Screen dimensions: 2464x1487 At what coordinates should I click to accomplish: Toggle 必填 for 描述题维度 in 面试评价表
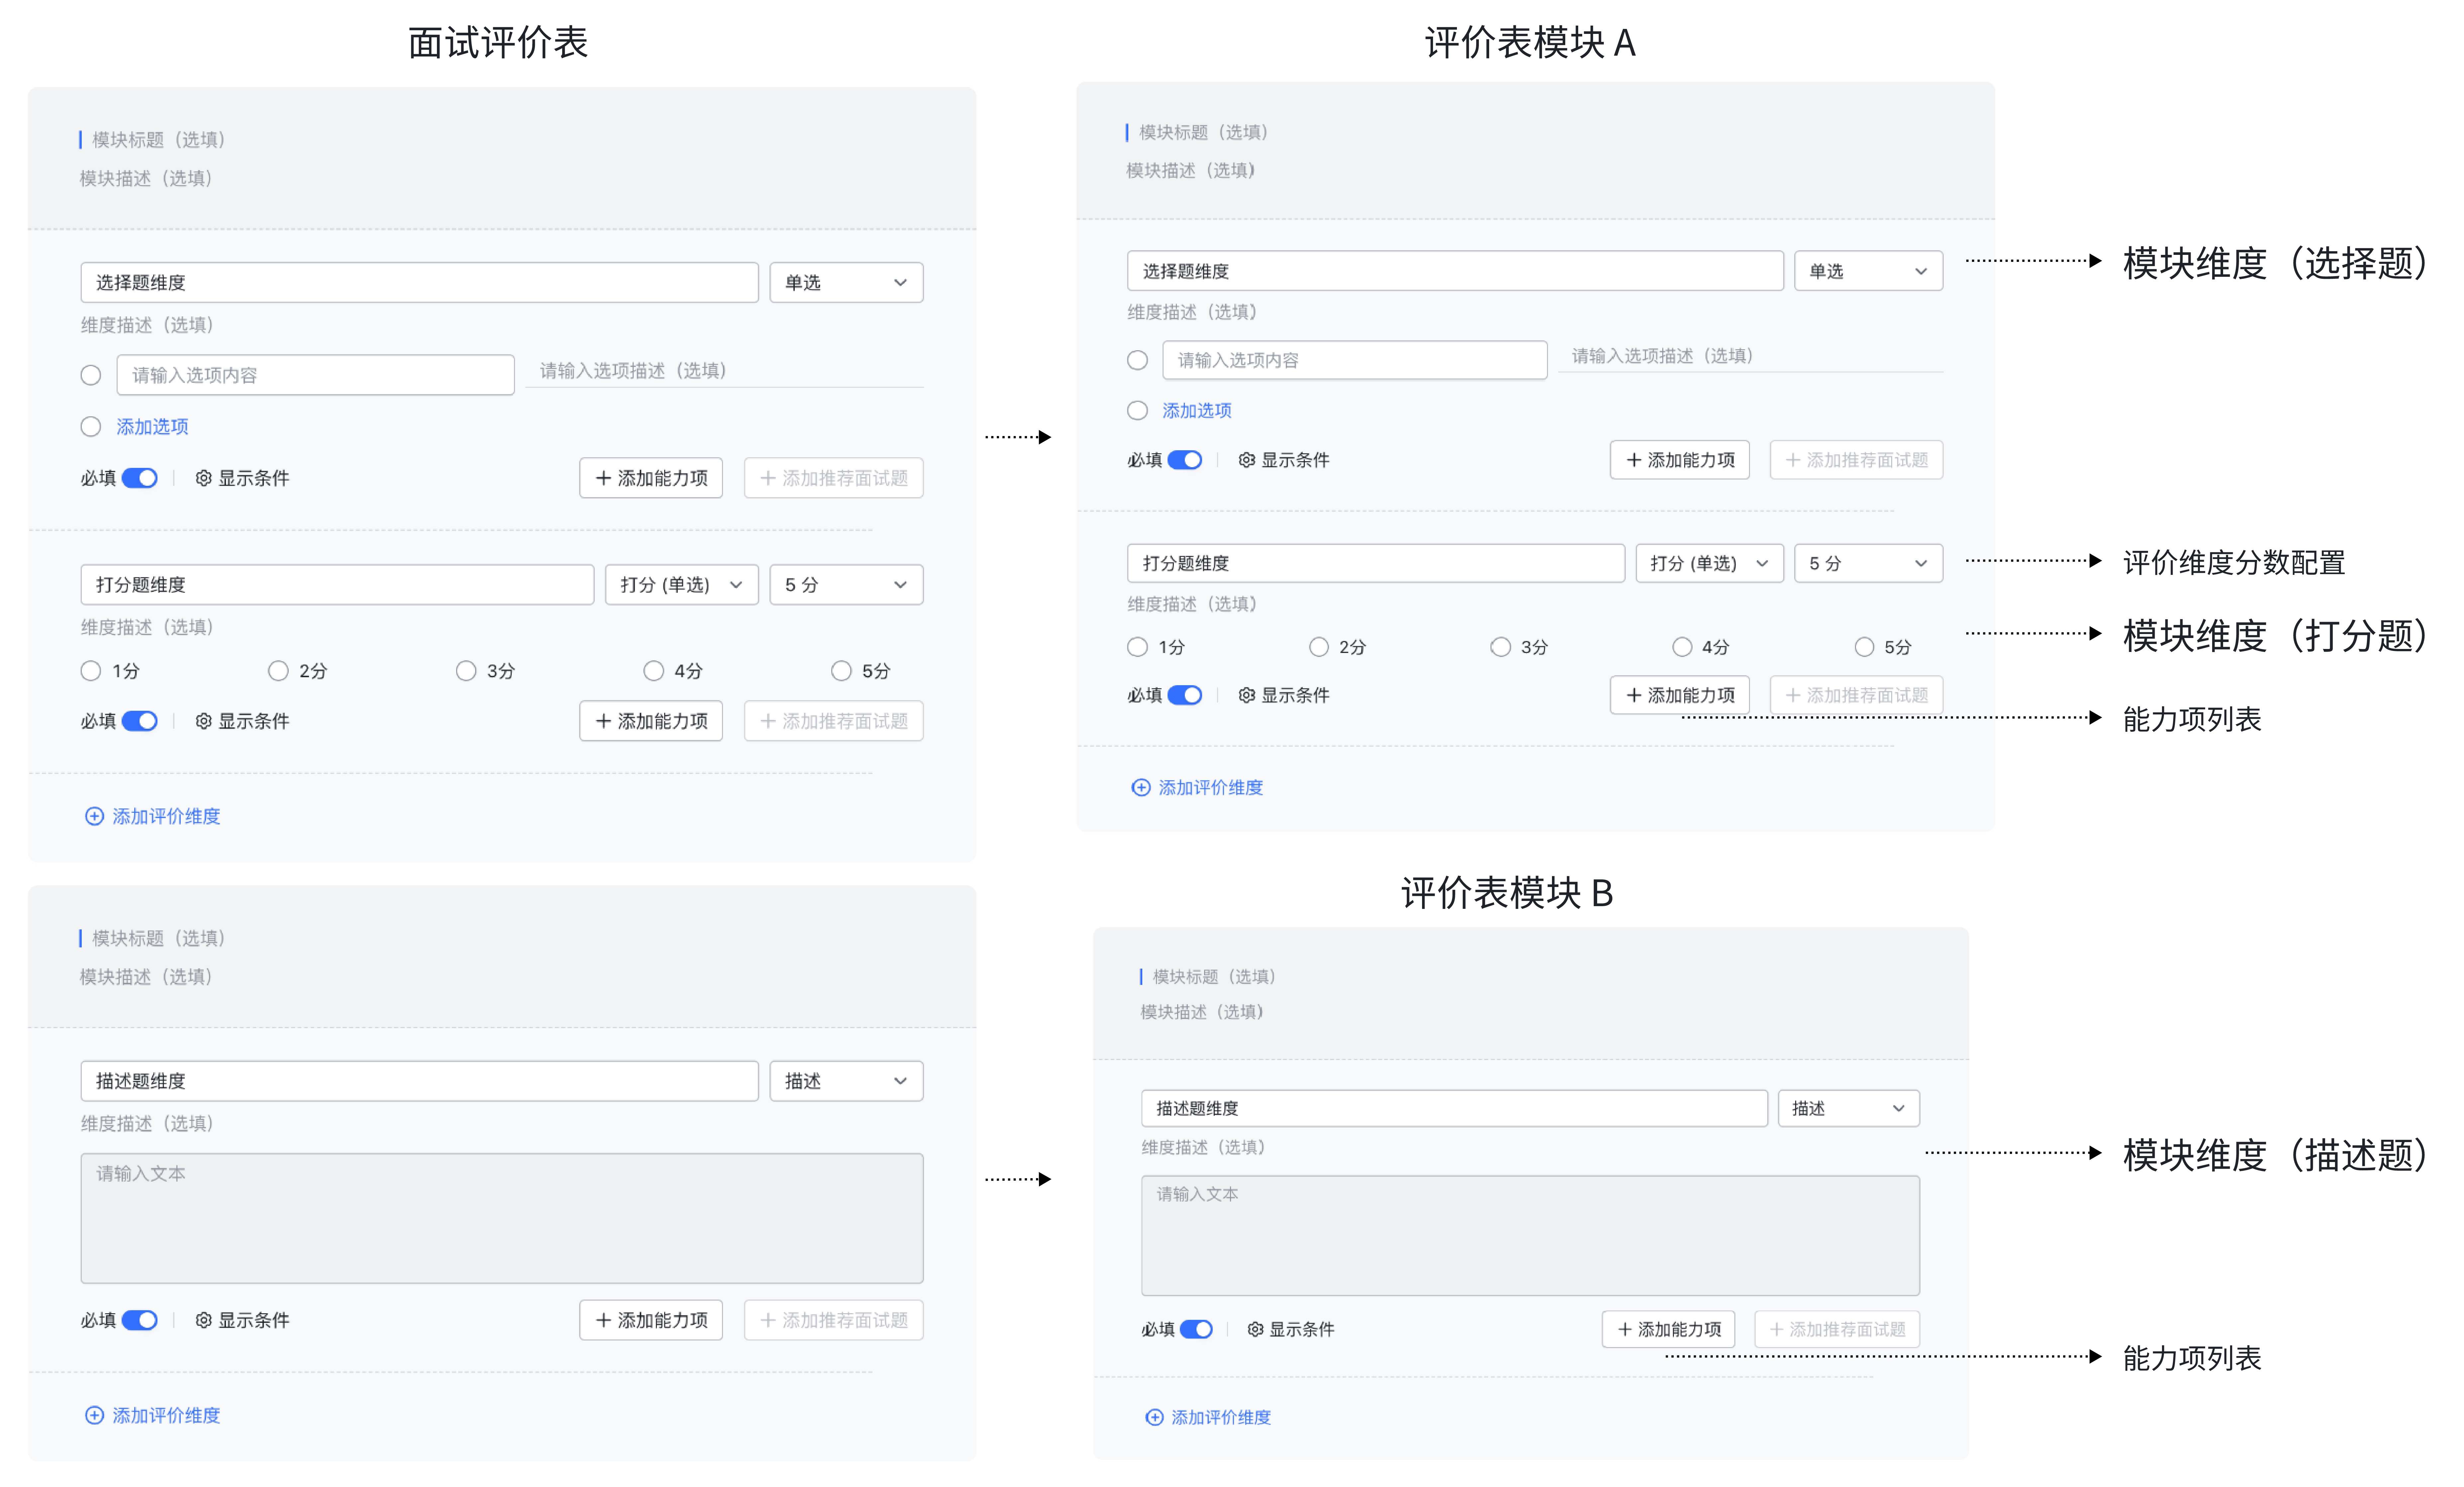(x=140, y=1320)
